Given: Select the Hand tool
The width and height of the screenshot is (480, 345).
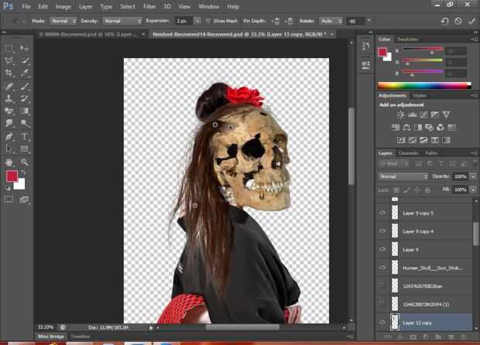Looking at the screenshot, I should [x=9, y=162].
